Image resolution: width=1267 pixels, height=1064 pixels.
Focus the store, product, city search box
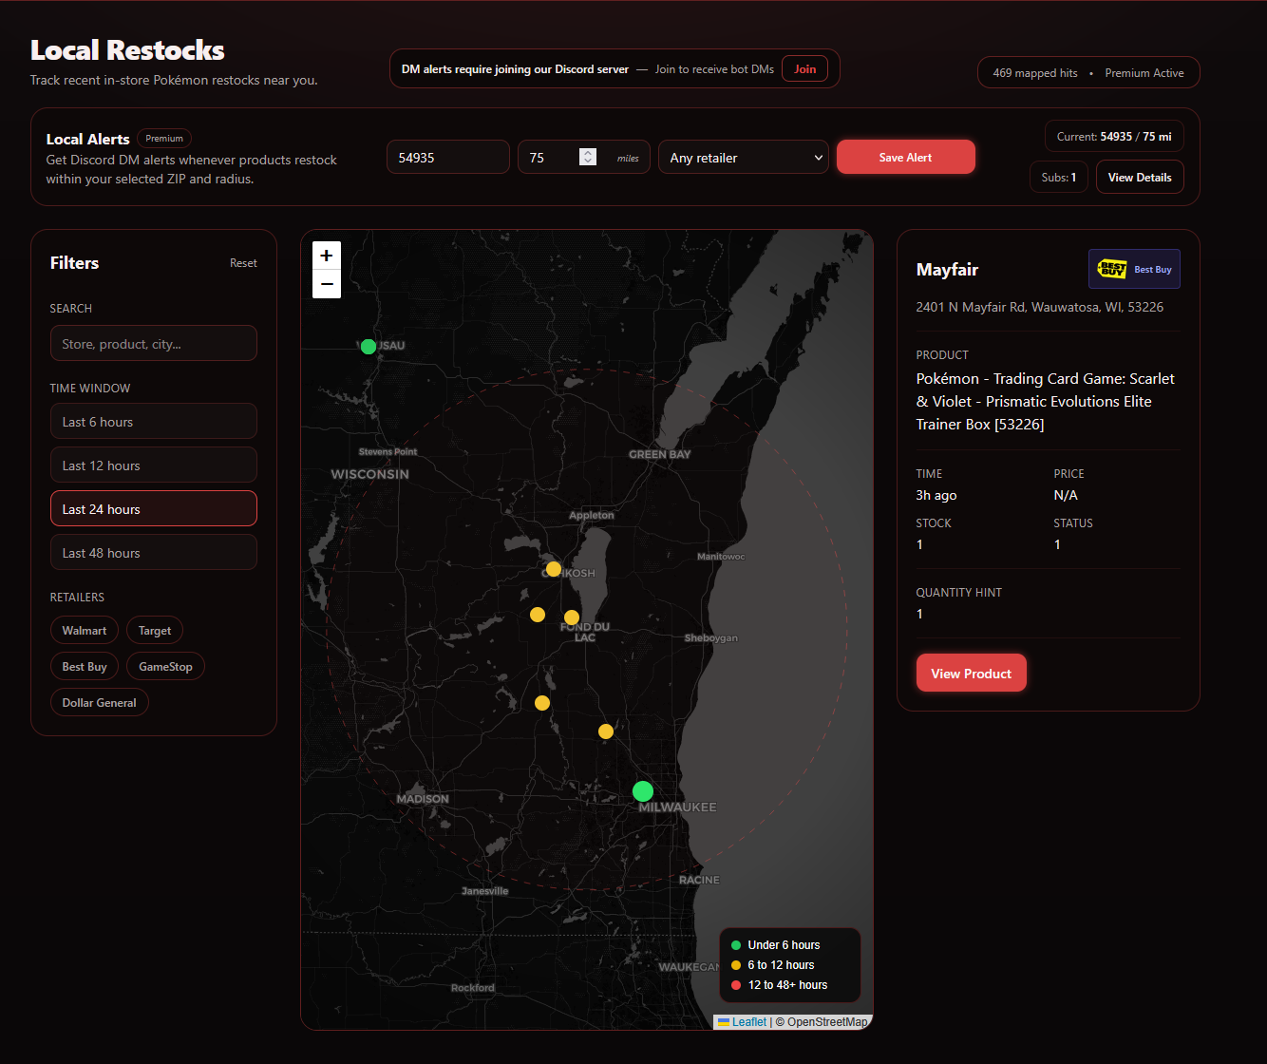pyautogui.click(x=154, y=344)
